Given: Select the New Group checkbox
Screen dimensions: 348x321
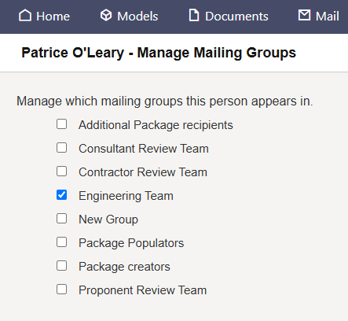Looking at the screenshot, I should point(61,219).
